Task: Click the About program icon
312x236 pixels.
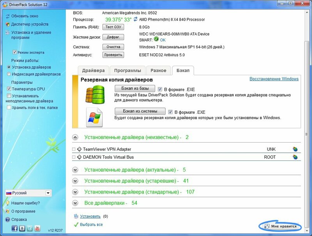Action: point(7,211)
